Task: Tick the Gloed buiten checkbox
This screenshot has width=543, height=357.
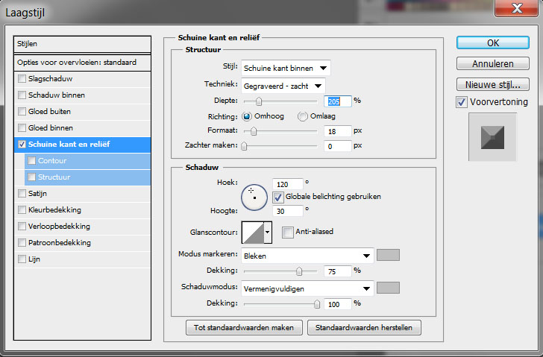Action: coord(22,111)
